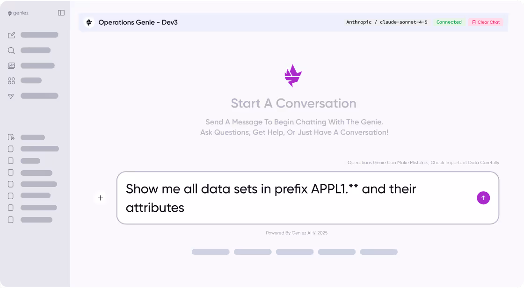Screen dimensions: 524x288
Task: Send the message with the purple arrow button
Action: tap(483, 198)
